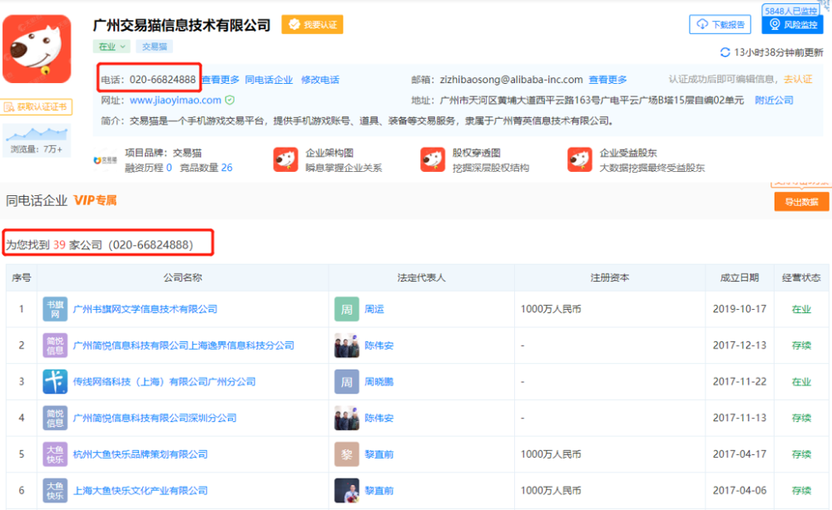Screen dimensions: 832x510
Task: Click the photo avatar in row 4
Action: click(346, 418)
